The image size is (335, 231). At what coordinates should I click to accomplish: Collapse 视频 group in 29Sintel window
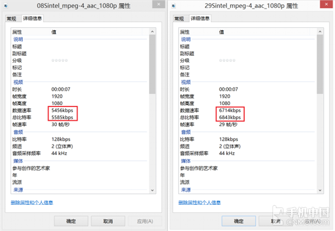click(186, 82)
